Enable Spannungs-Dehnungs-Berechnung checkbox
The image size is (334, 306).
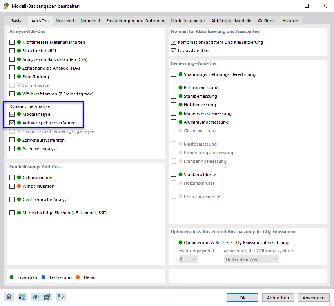[x=173, y=74]
